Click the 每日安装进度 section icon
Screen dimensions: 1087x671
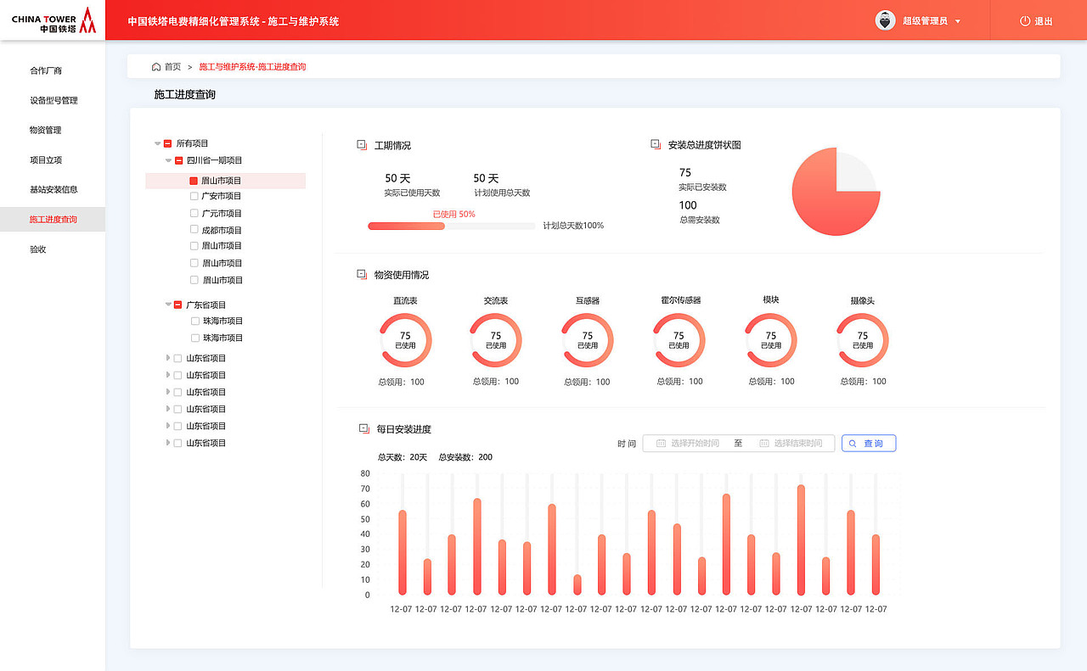[x=364, y=429]
